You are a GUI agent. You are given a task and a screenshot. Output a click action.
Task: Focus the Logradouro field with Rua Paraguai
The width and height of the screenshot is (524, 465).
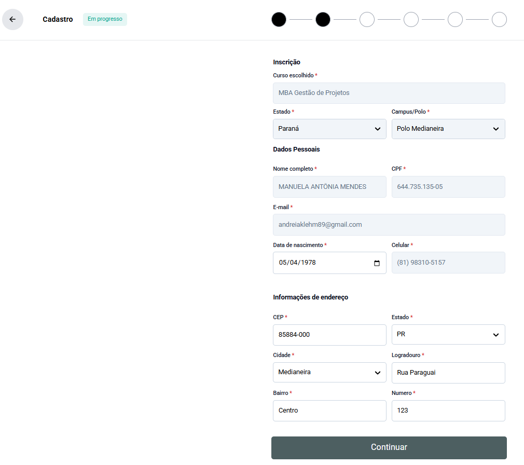click(x=448, y=373)
